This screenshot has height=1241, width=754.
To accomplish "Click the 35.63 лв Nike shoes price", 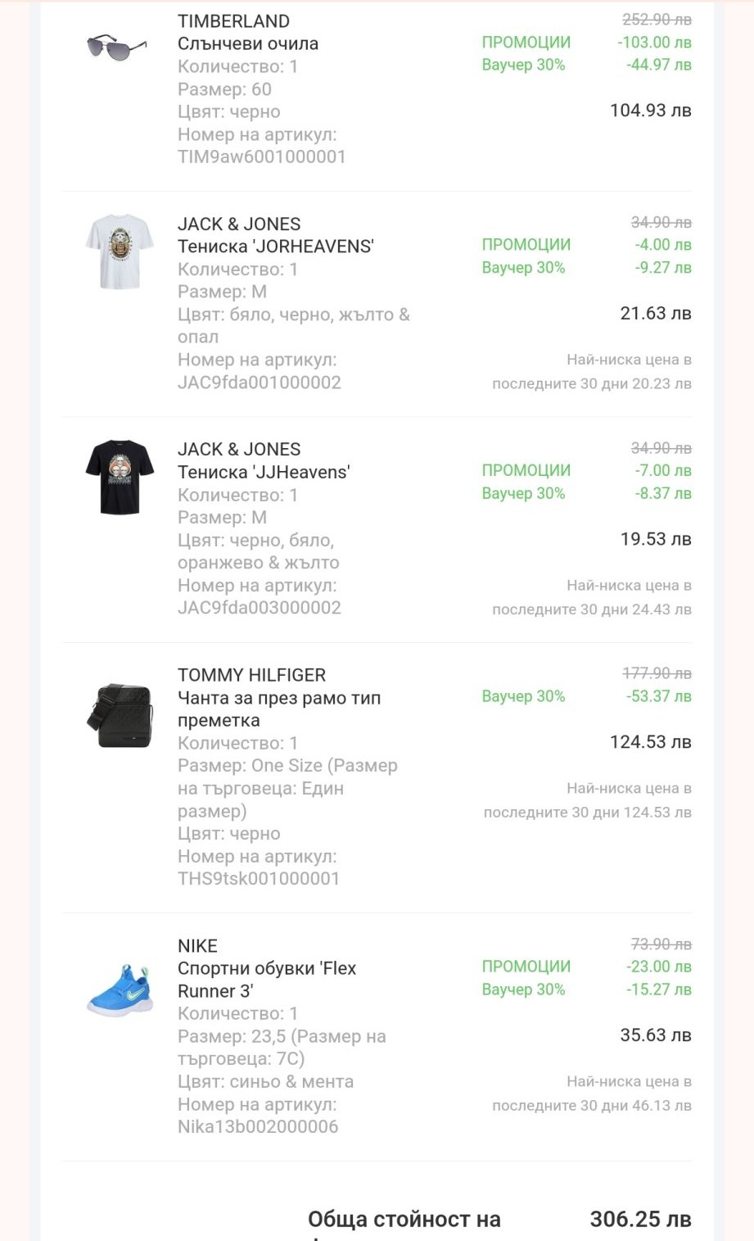I will point(655,1035).
